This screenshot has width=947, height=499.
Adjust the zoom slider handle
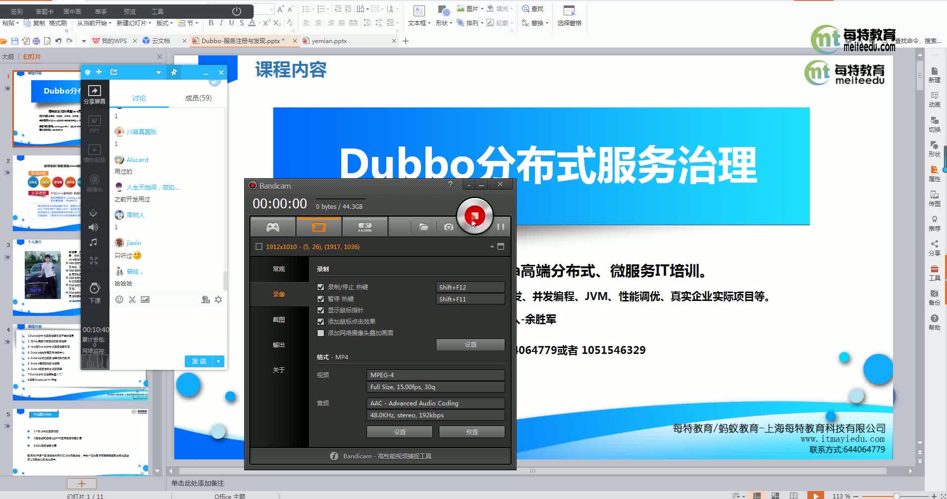(896, 496)
